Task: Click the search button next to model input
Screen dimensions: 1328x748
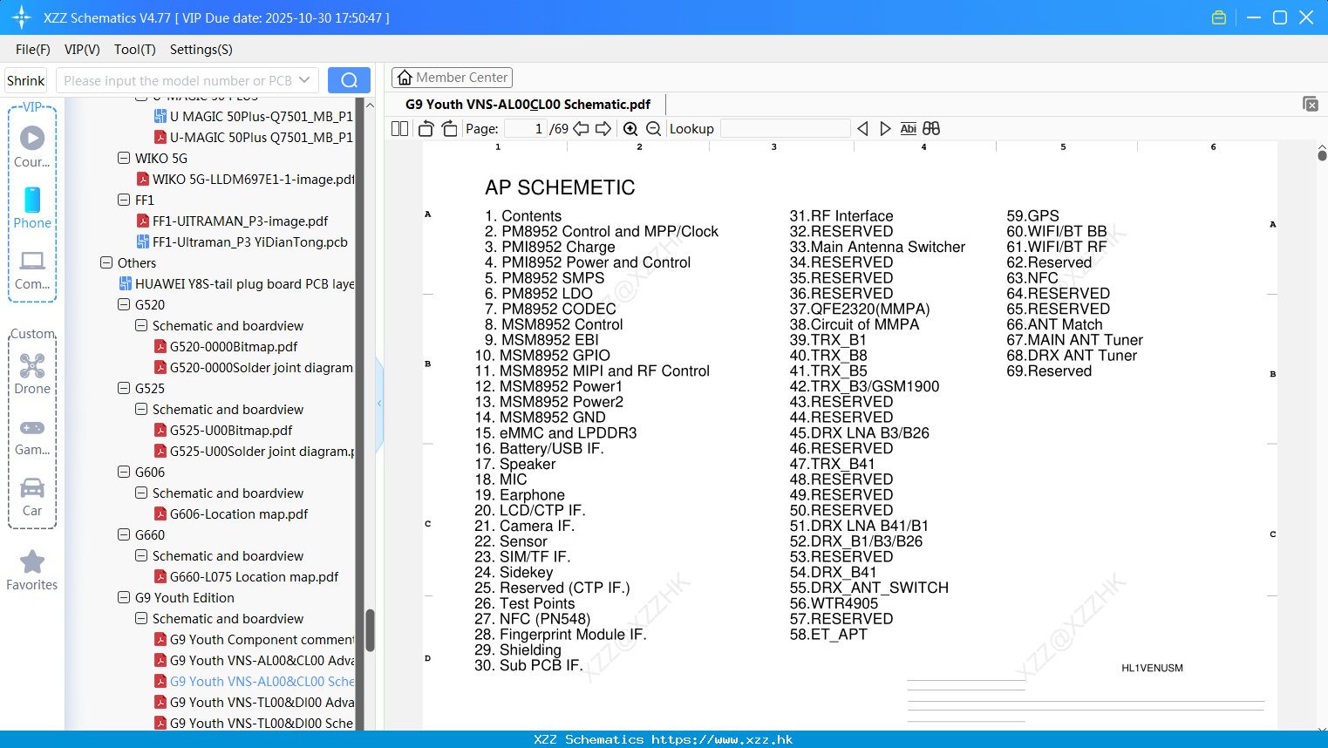Action: point(349,80)
